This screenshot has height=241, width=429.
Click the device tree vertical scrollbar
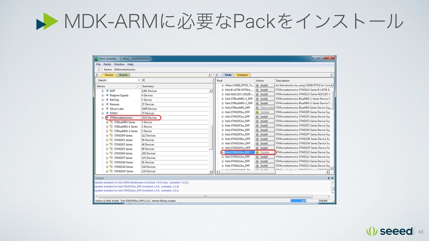pos(211,137)
